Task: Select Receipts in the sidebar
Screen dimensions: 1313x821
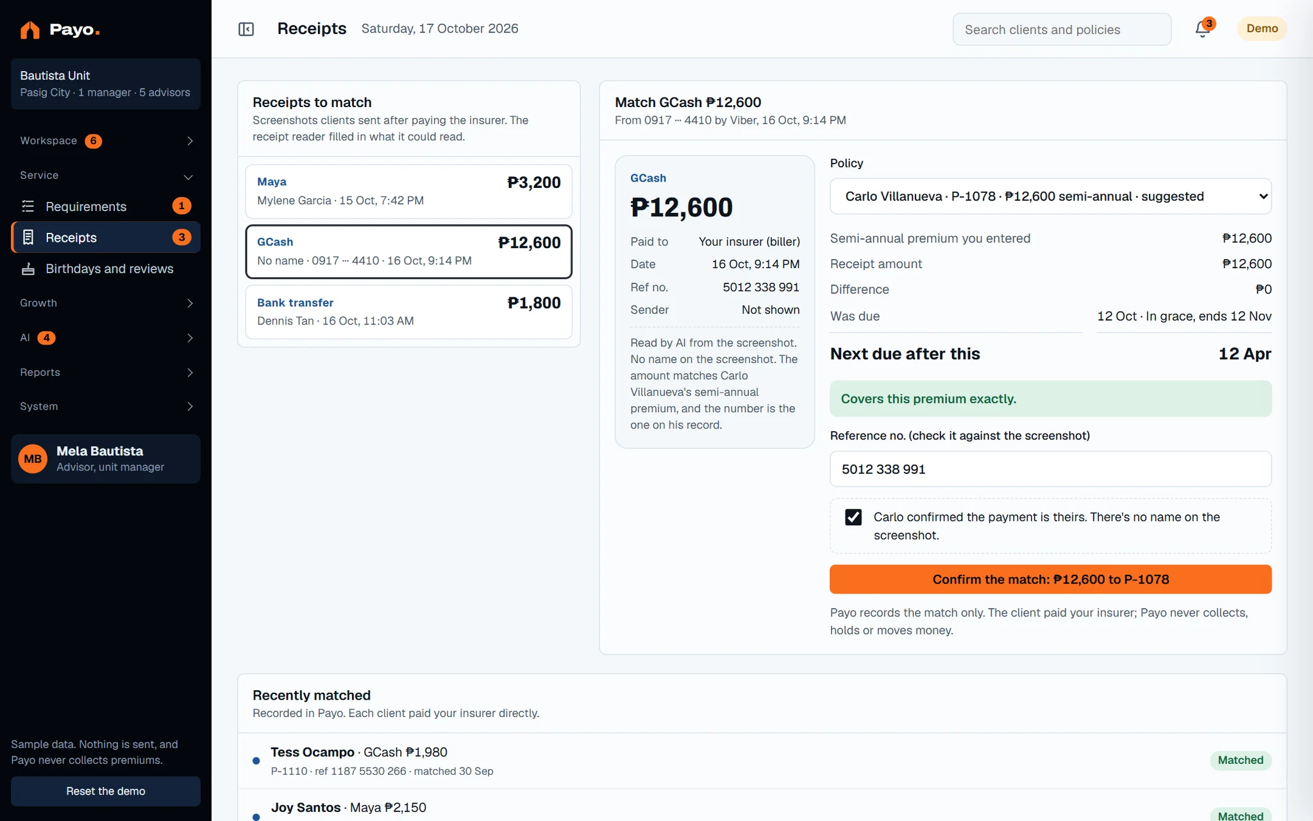Action: coord(106,237)
